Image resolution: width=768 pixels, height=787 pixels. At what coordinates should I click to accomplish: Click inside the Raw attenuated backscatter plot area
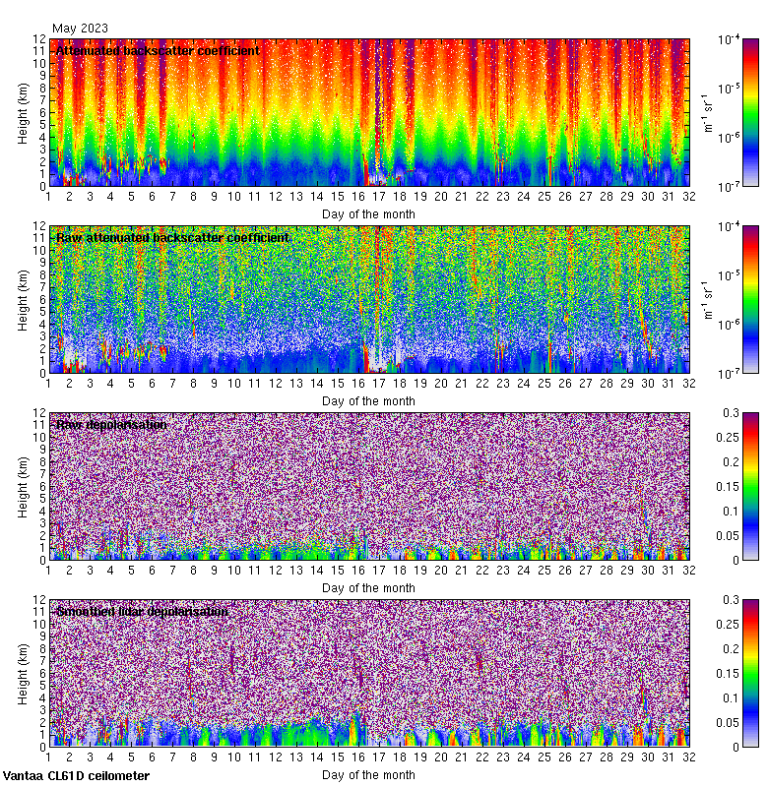(x=369, y=299)
